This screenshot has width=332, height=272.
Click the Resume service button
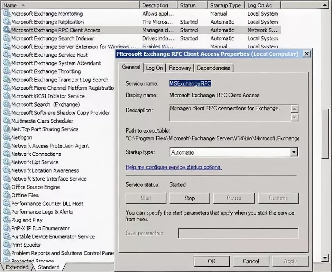pos(278,198)
